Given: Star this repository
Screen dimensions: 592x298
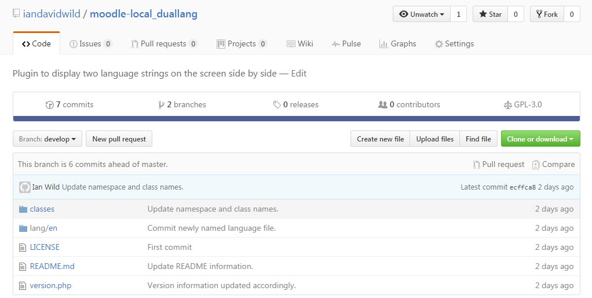Looking at the screenshot, I should [490, 14].
